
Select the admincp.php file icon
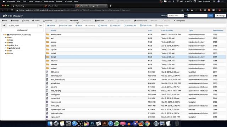(47, 76)
